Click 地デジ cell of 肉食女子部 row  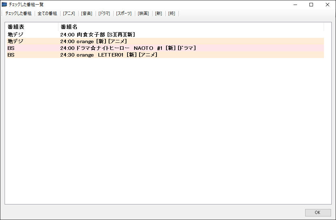point(16,34)
